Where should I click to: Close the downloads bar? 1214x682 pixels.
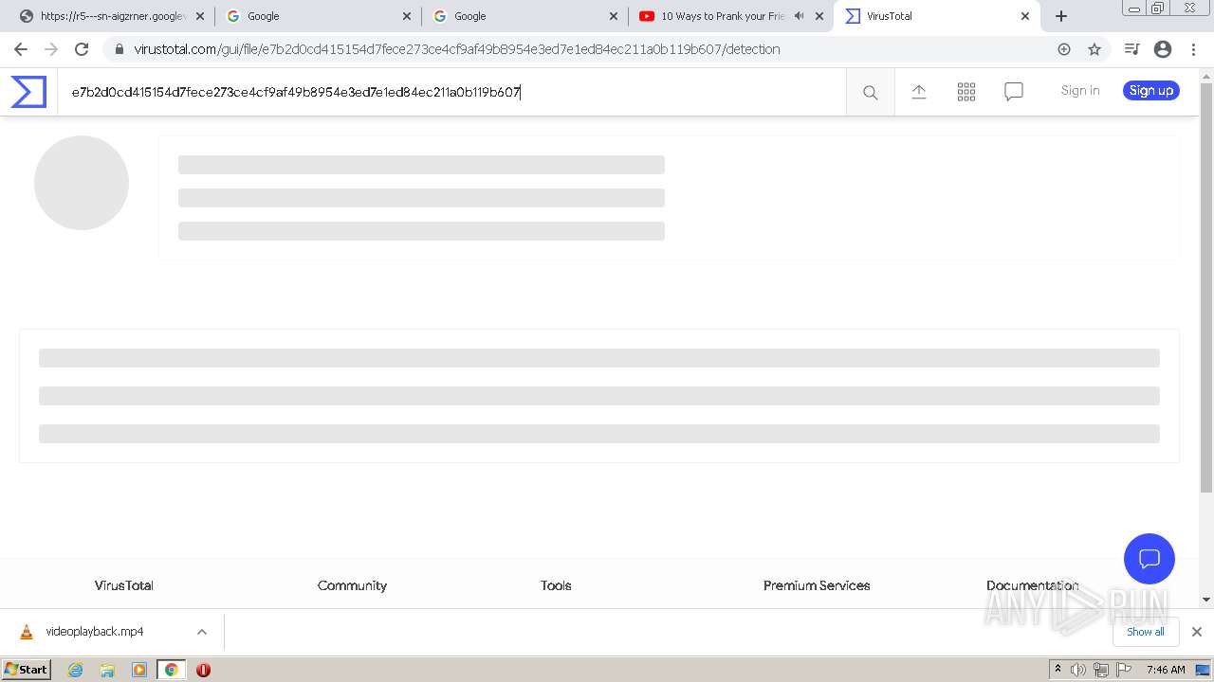point(1197,632)
